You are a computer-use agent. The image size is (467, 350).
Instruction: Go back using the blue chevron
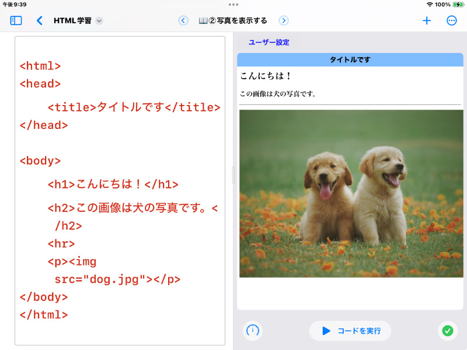tap(40, 20)
